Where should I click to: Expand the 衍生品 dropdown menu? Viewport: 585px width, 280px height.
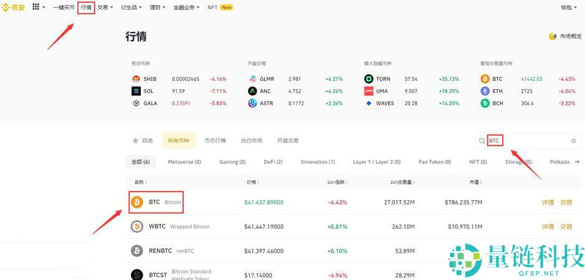click(x=131, y=7)
